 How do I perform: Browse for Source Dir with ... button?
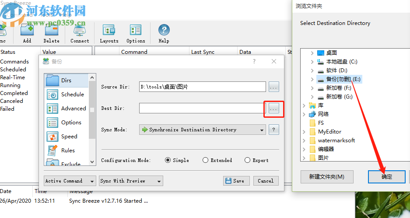coord(273,87)
